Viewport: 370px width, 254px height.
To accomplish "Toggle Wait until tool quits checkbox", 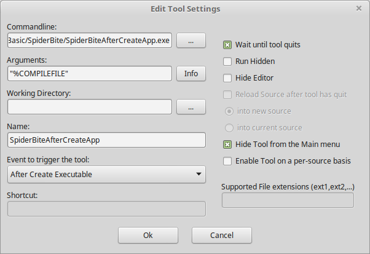I will point(227,45).
